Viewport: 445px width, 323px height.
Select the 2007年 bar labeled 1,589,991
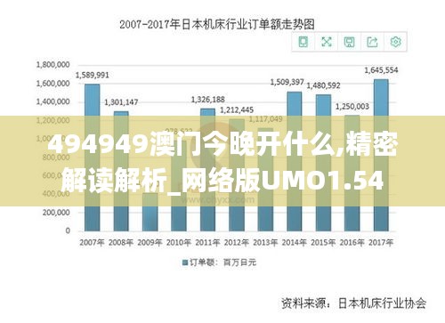tap(93, 157)
